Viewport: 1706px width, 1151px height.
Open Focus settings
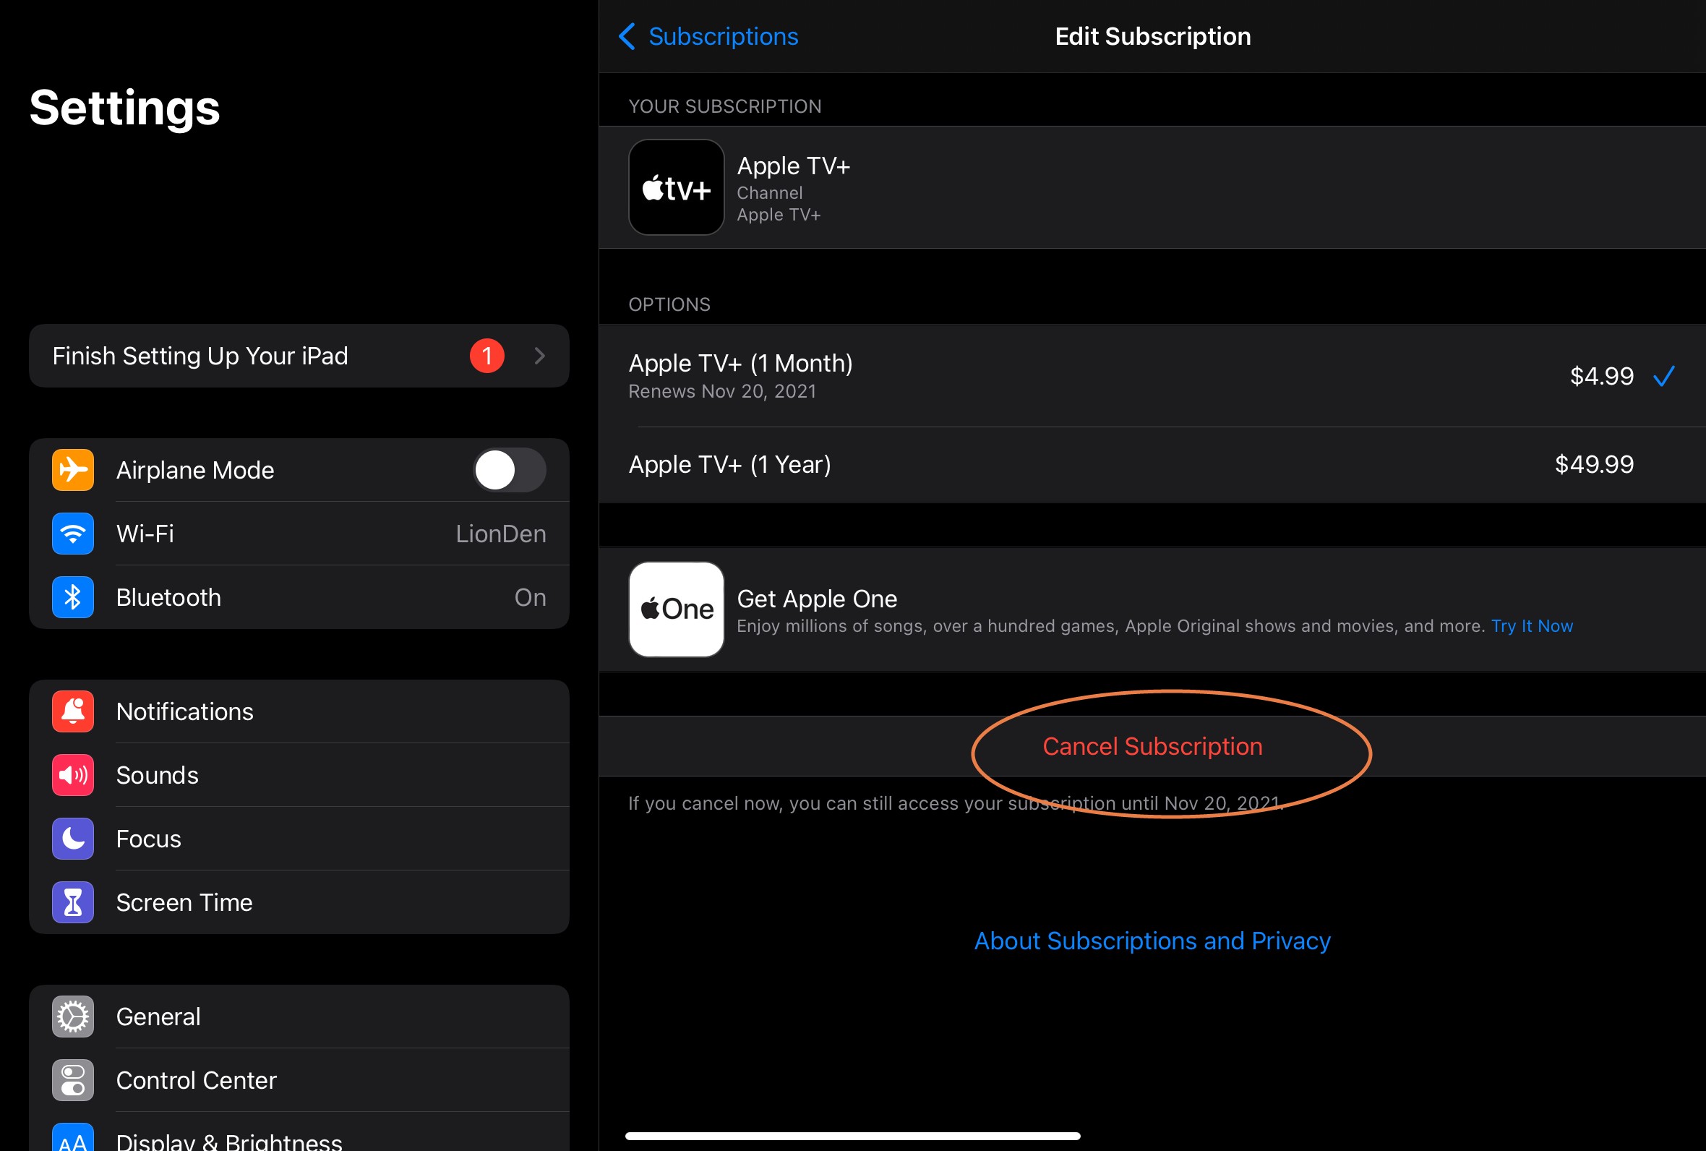tap(299, 839)
